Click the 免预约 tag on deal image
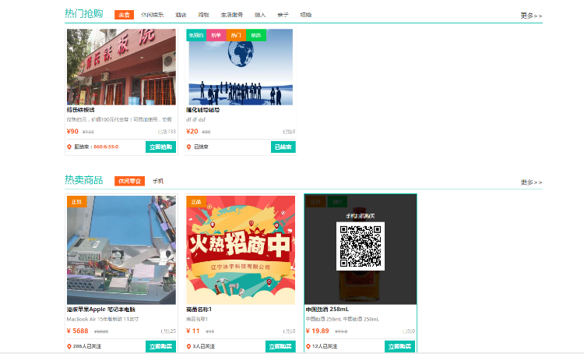The height and width of the screenshot is (354, 584). pos(196,35)
